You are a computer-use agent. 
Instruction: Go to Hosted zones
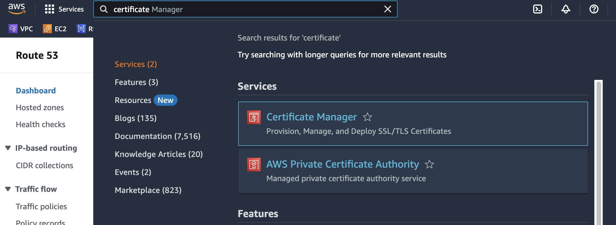pos(40,107)
